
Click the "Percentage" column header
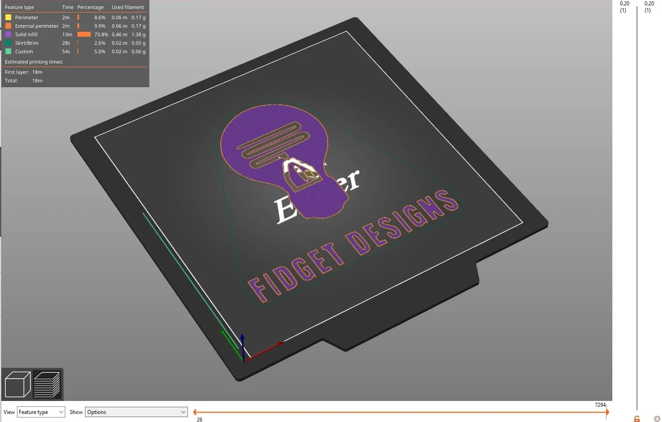(x=90, y=7)
